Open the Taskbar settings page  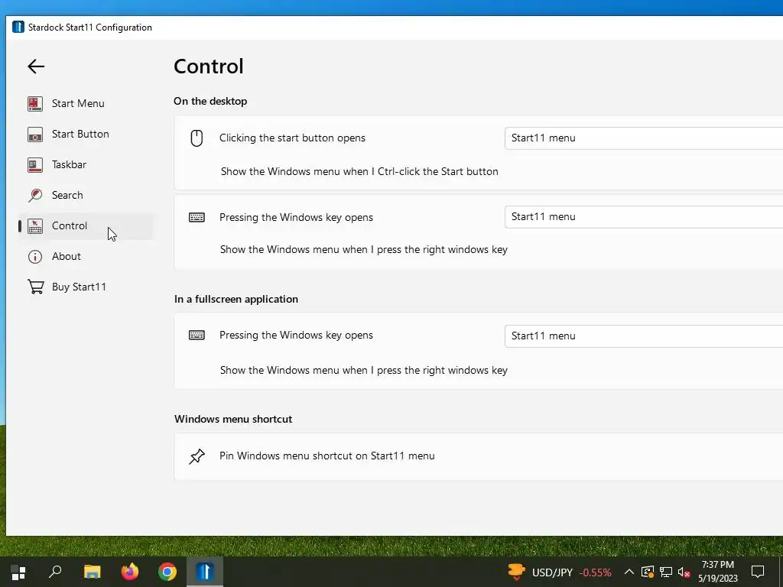coord(86,164)
